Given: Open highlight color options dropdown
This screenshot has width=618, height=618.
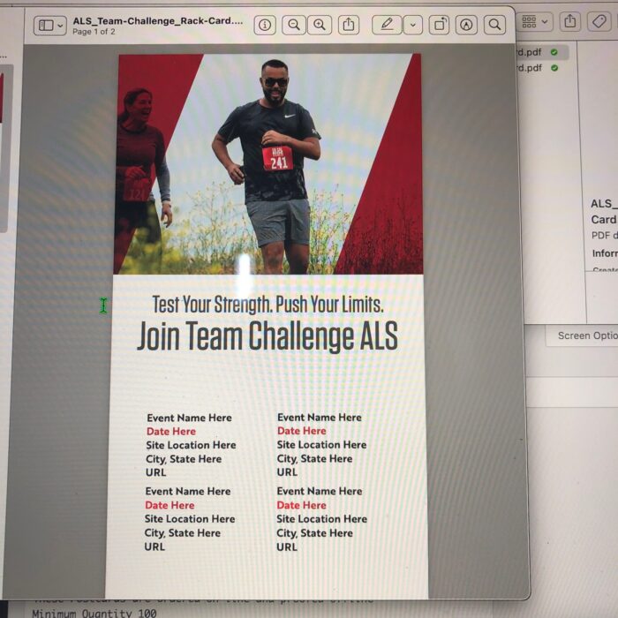Looking at the screenshot, I should point(412,26).
